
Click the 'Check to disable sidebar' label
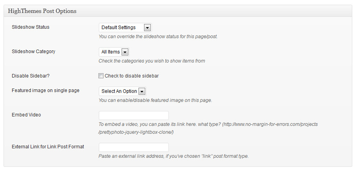pos(131,76)
